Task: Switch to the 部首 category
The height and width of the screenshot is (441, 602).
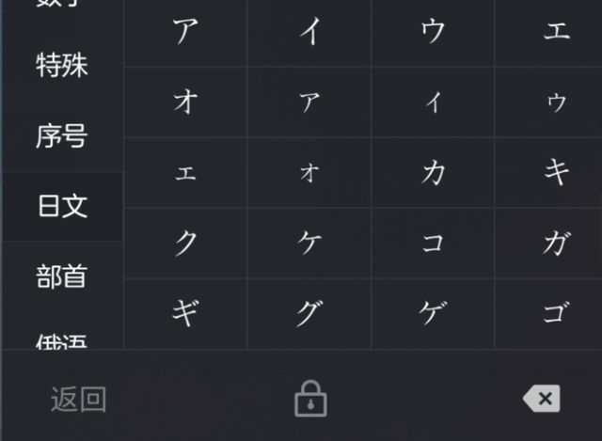Action: tap(62, 276)
